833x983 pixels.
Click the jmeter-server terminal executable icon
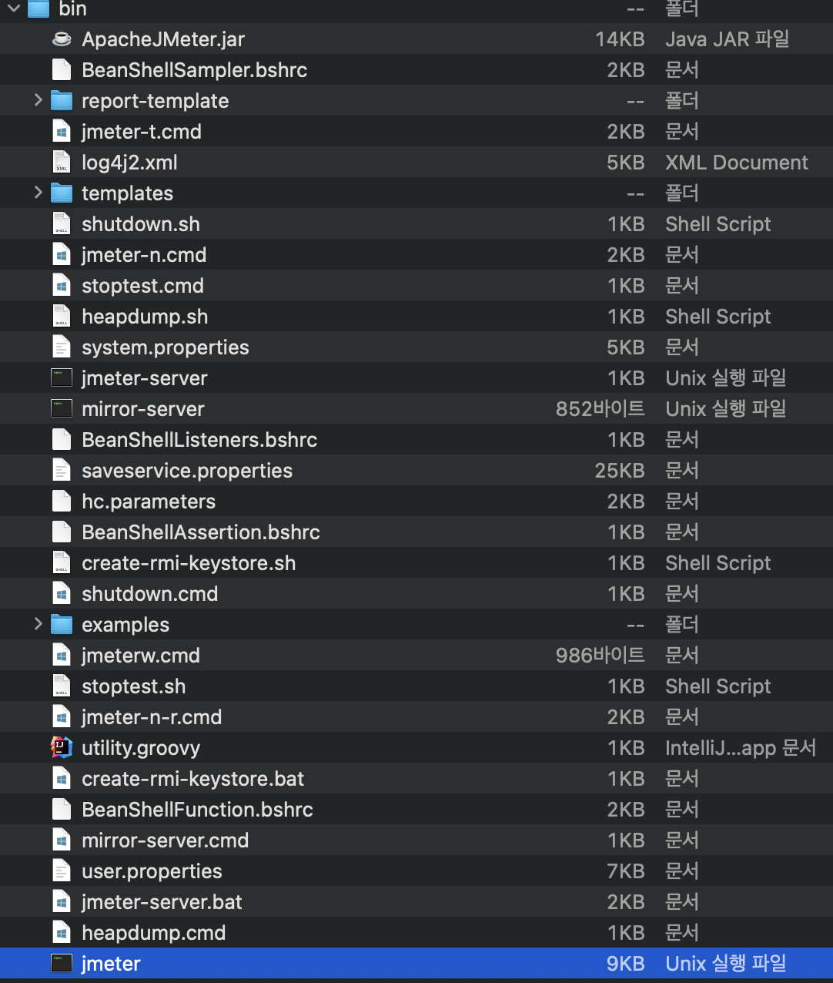62,378
